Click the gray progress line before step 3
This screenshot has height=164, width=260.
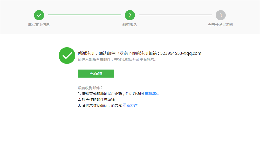point(175,15)
